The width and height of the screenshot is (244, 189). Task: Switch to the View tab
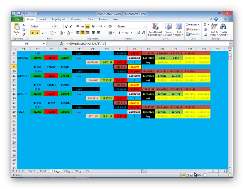[x=115, y=19]
